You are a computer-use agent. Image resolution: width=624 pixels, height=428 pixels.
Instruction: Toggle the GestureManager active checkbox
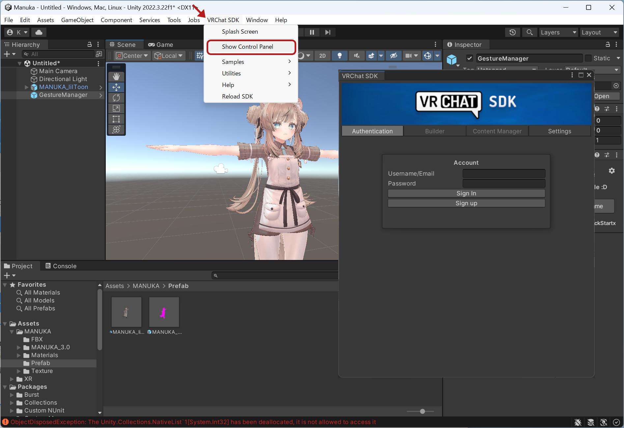point(470,58)
